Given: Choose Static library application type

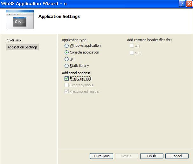Looking at the screenshot, I should coord(66,66).
